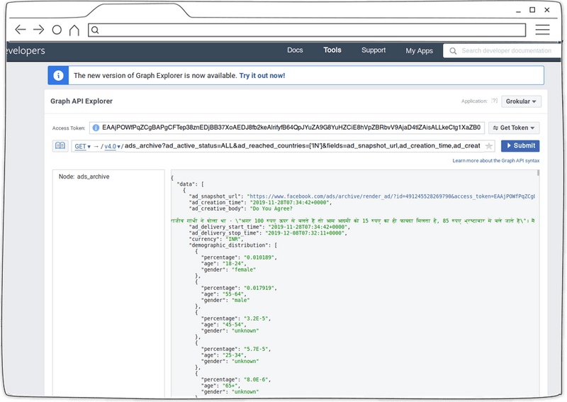Screen dimensions: 567x402
Task: Click the documentation search magnifier icon
Action: coord(453,51)
